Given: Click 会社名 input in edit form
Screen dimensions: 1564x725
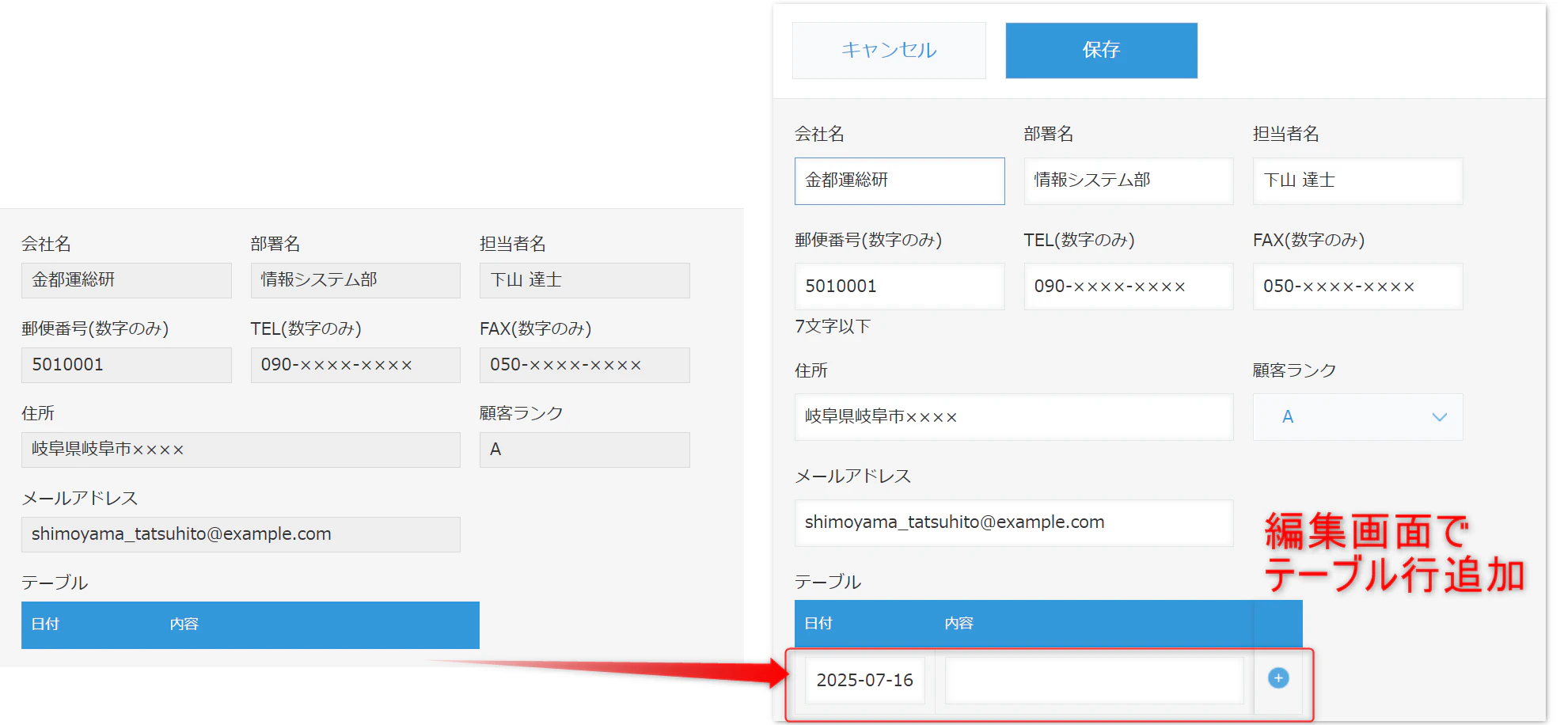Looking at the screenshot, I should pos(899,180).
